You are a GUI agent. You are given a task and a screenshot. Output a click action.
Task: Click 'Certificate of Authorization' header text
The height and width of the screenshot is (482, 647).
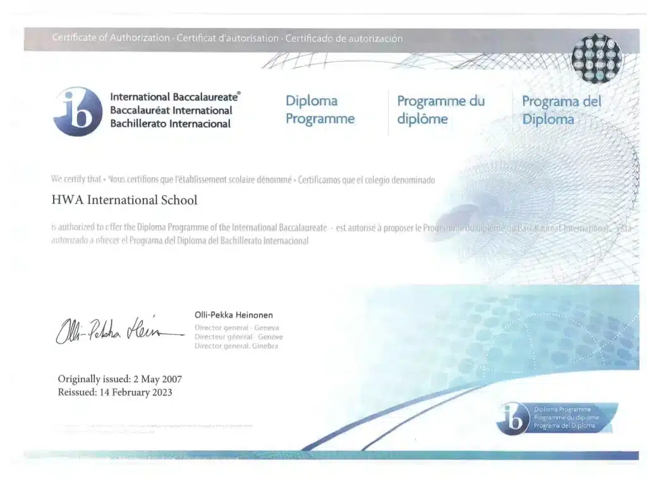[x=111, y=38]
